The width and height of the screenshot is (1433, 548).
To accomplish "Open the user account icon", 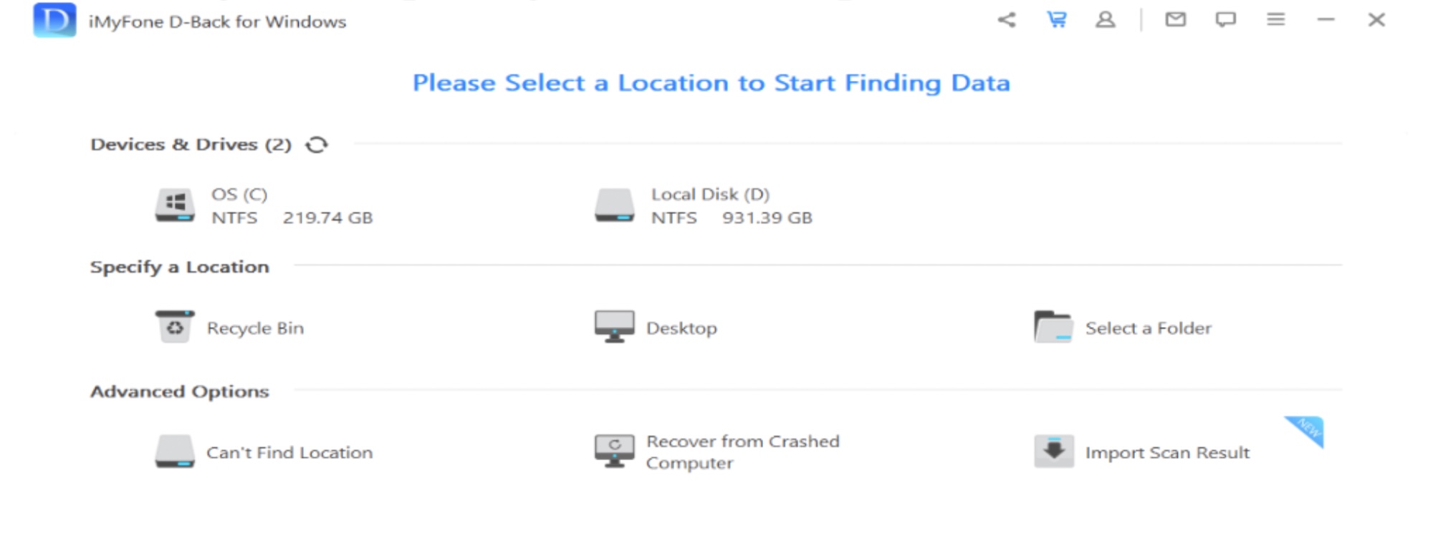I will pos(1106,19).
